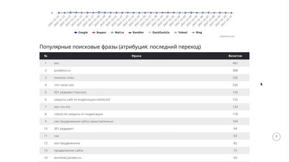The width and height of the screenshot is (289, 162).
Task: Click visits value 82
Action: pos(235,143)
